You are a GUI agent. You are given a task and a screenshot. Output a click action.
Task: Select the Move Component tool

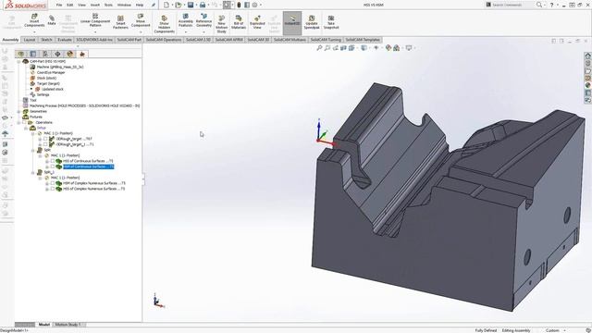point(141,20)
